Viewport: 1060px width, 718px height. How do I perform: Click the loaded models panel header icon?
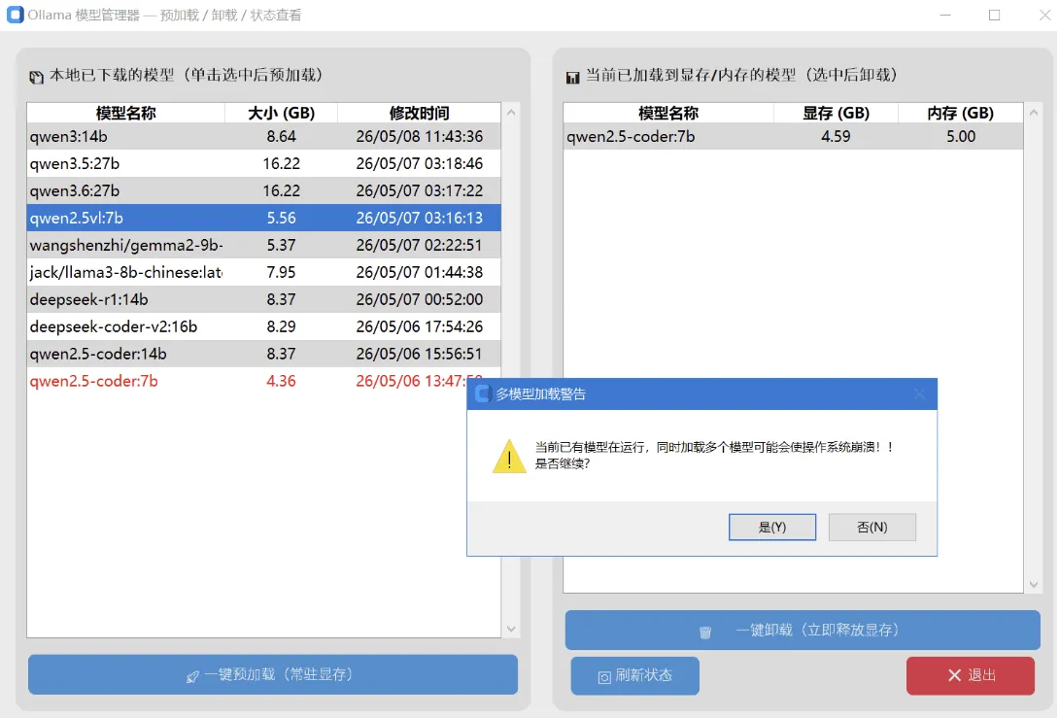pos(572,77)
